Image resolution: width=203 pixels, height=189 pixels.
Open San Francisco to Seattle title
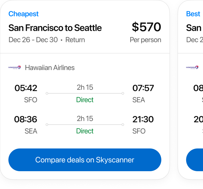click(x=55, y=28)
